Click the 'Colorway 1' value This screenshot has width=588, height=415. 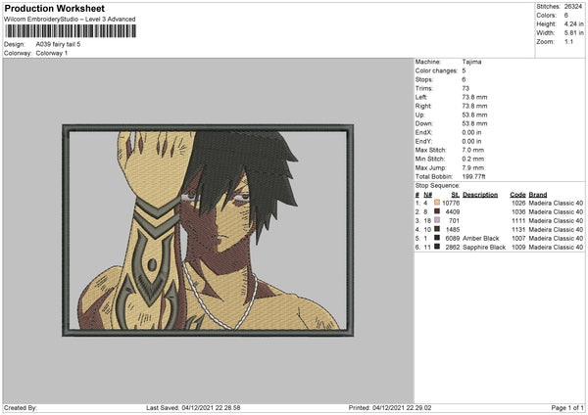(52, 53)
